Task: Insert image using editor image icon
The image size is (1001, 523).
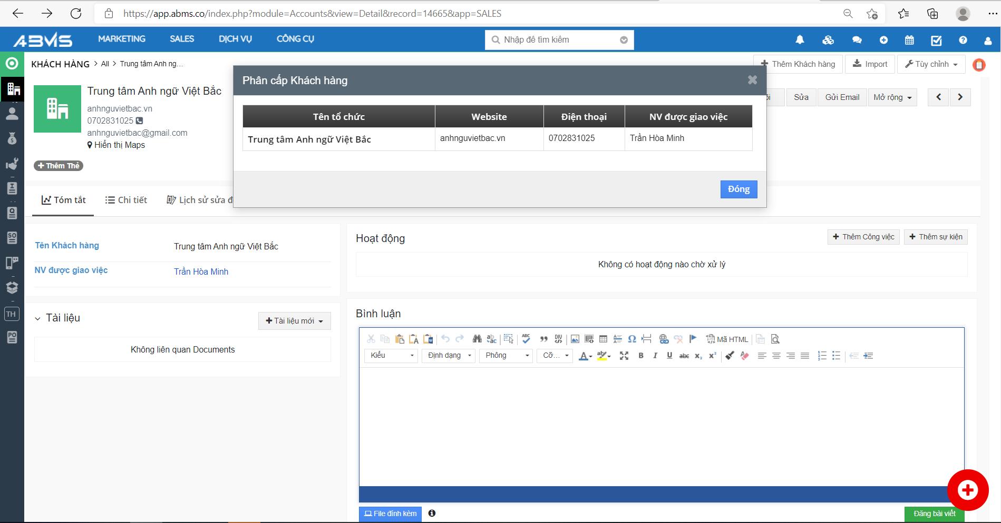Action: (575, 339)
